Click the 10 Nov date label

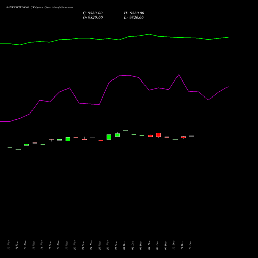tap(9, 245)
